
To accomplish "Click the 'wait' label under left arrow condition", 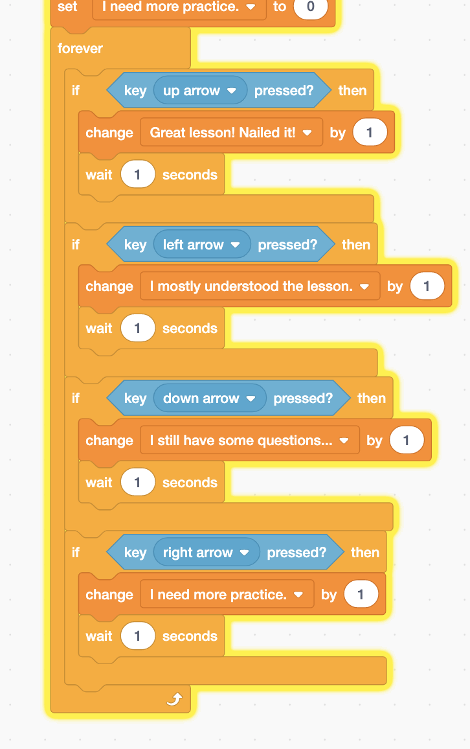I will pos(99,328).
